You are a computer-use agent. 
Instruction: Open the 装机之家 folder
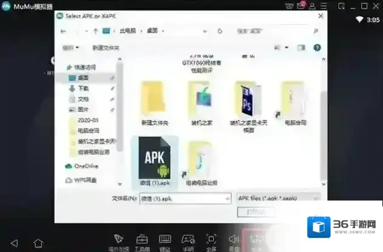click(x=202, y=104)
